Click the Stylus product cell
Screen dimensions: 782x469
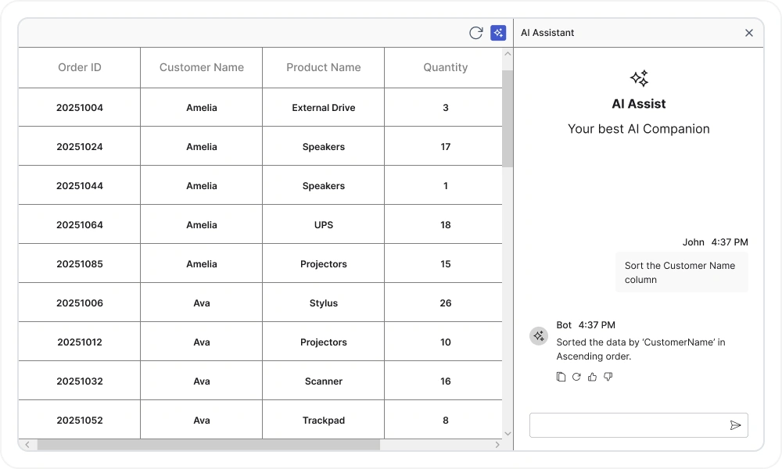click(x=324, y=303)
